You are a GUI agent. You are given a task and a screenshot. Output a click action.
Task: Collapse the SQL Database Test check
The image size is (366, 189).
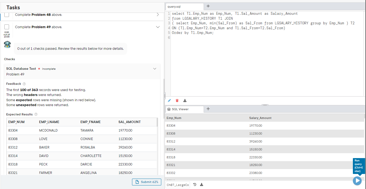point(155,69)
